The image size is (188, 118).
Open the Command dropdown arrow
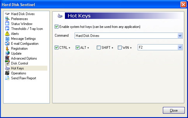click(x=180, y=36)
